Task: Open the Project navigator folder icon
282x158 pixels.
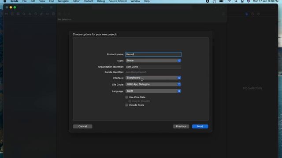Action: coord(6,14)
